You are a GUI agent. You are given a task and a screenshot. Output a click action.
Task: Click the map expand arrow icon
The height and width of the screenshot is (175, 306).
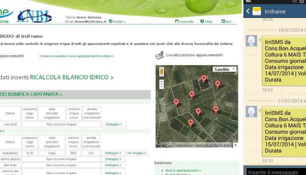pos(236,145)
